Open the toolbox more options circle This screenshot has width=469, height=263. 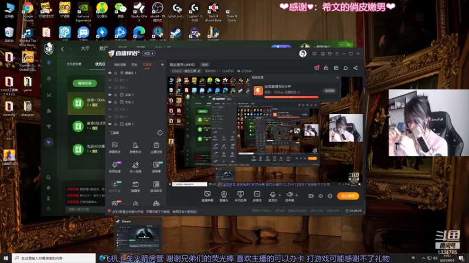tap(160, 133)
